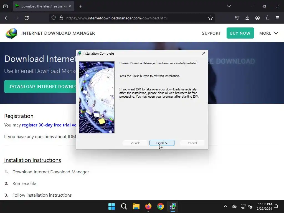Click the OneDrive cloud tray icon
The height and width of the screenshot is (213, 284).
(x=234, y=206)
